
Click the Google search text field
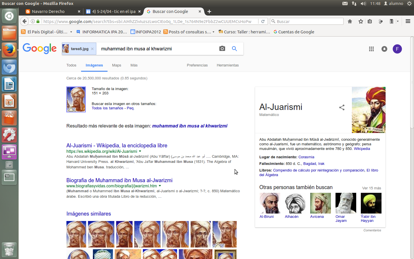point(157,49)
